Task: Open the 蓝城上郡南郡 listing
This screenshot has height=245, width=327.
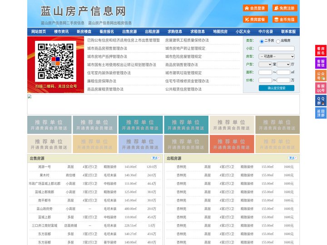Action: point(45,192)
